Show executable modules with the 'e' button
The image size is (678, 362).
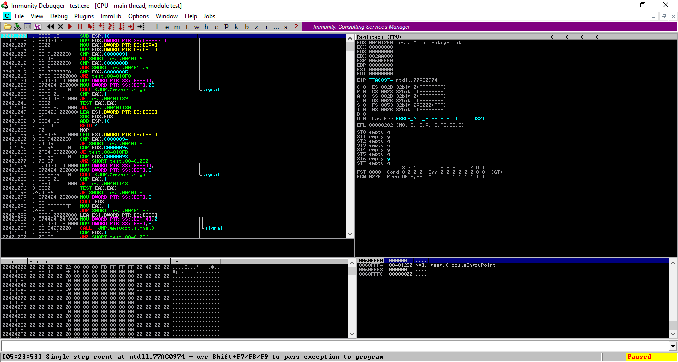click(166, 27)
